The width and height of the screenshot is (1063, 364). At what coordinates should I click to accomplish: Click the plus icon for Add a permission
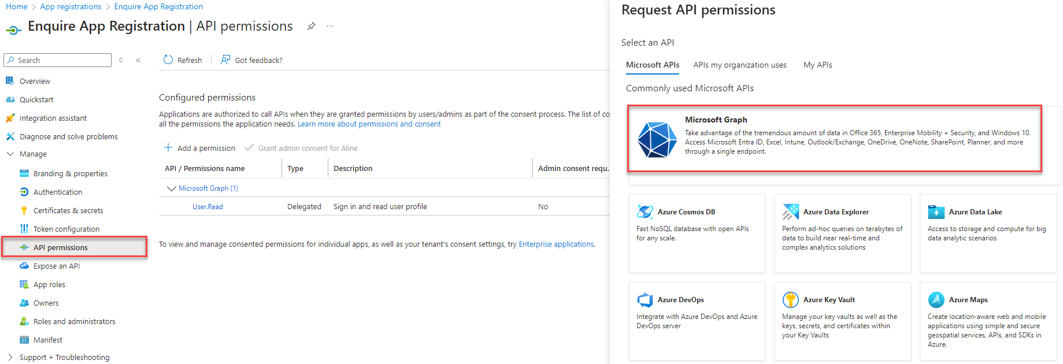168,147
